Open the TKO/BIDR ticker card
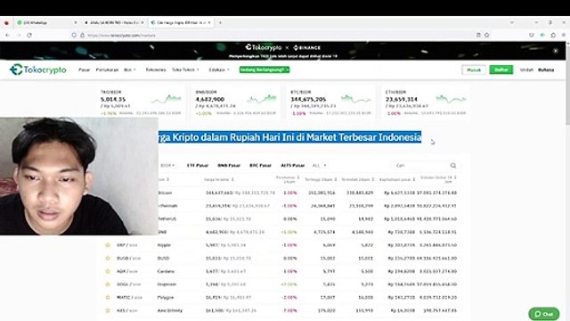Image resolution: width=570 pixels, height=321 pixels. 141,103
